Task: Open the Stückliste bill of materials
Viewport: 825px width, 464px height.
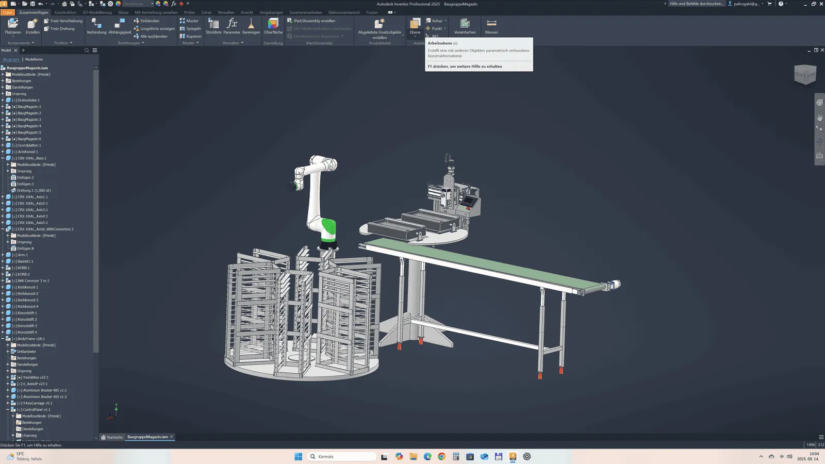Action: click(x=213, y=26)
